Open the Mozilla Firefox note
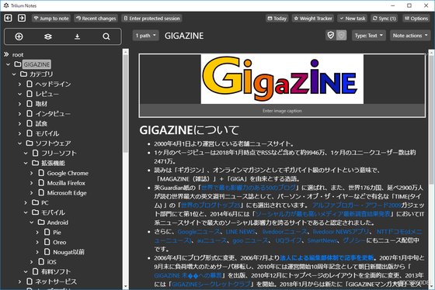Image resolution: width=435 pixels, height=290 pixels. coord(66,183)
